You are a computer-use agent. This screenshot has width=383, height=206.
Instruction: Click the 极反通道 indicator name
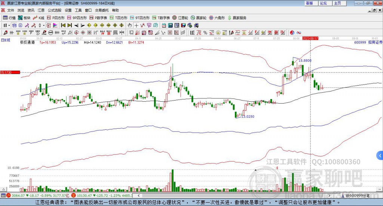coord(27,42)
